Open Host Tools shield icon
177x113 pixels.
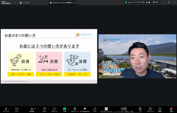pos(74,109)
